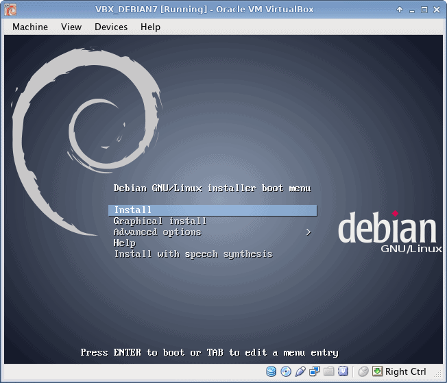Expand Advanced options submenu arrow

pos(309,232)
